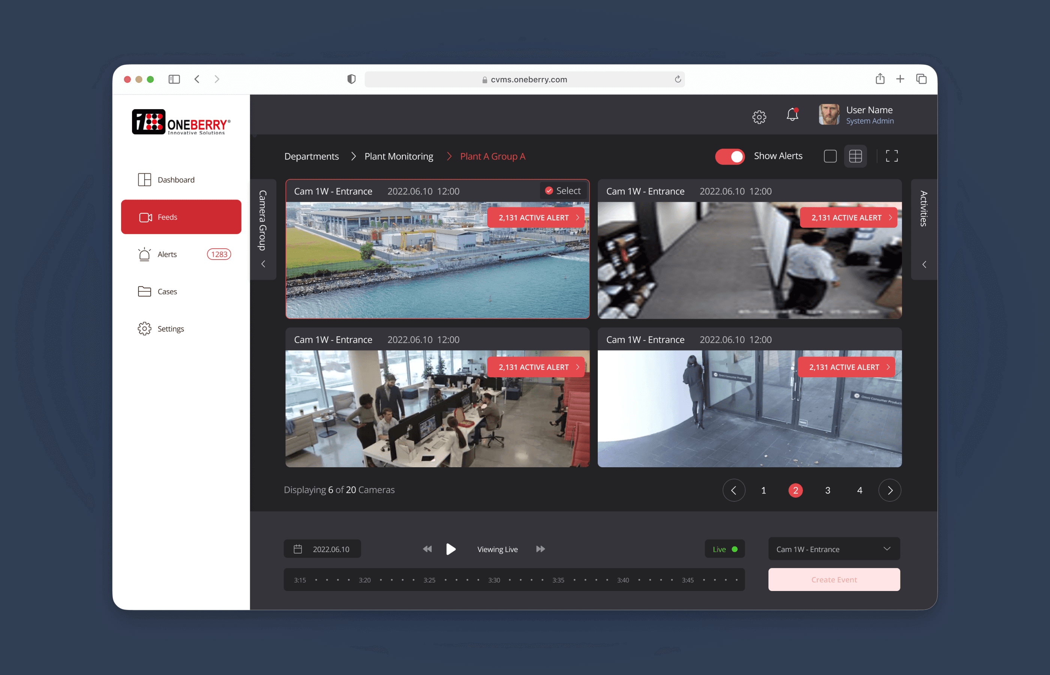Go to next page of cameras
This screenshot has height=675, width=1050.
pos(889,490)
